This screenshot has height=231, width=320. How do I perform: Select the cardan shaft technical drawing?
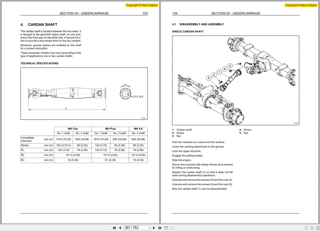(x=84, y=94)
